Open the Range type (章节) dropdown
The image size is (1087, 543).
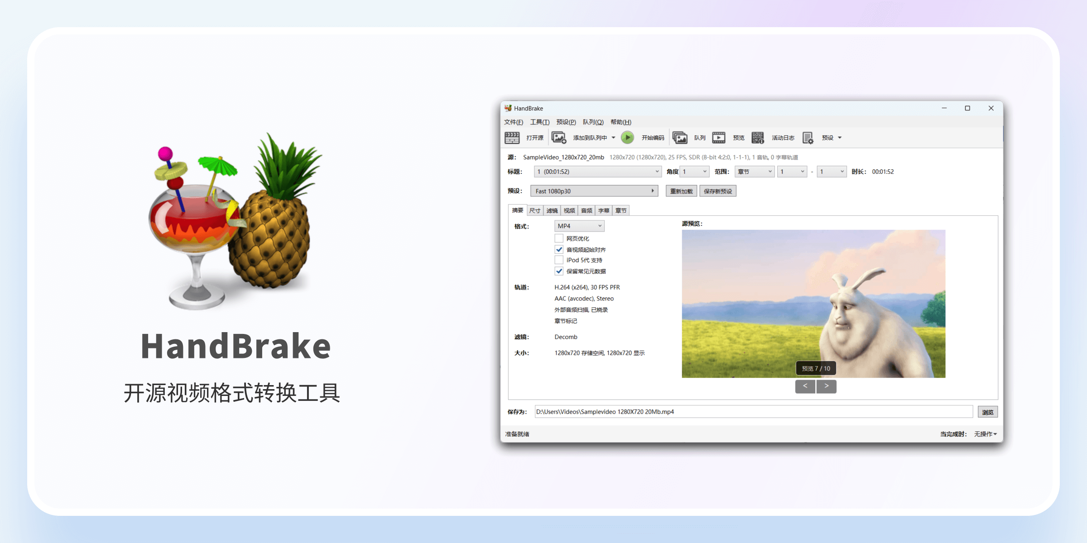click(x=755, y=171)
